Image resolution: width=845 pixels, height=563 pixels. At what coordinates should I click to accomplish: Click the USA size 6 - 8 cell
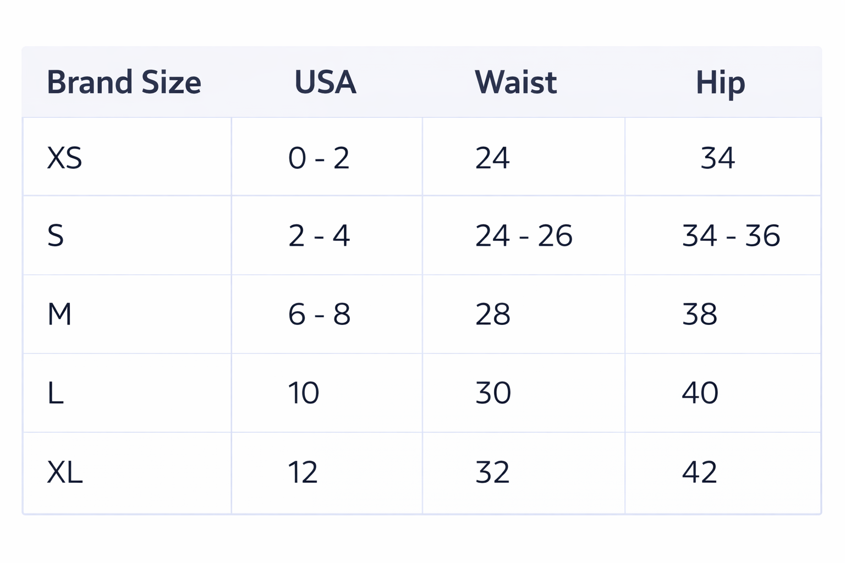tap(319, 314)
